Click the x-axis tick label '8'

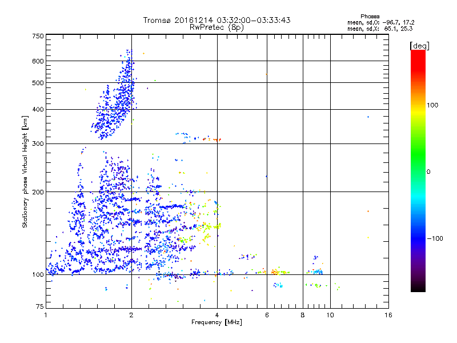click(x=303, y=315)
